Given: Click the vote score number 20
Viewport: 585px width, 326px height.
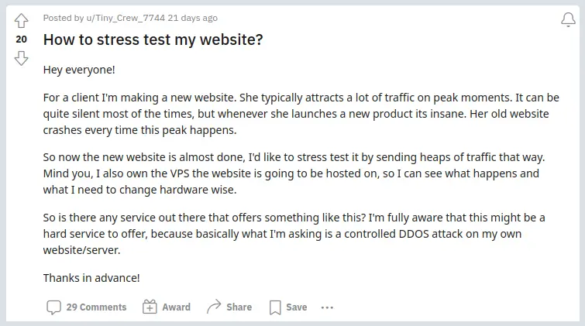Looking at the screenshot, I should (22, 39).
